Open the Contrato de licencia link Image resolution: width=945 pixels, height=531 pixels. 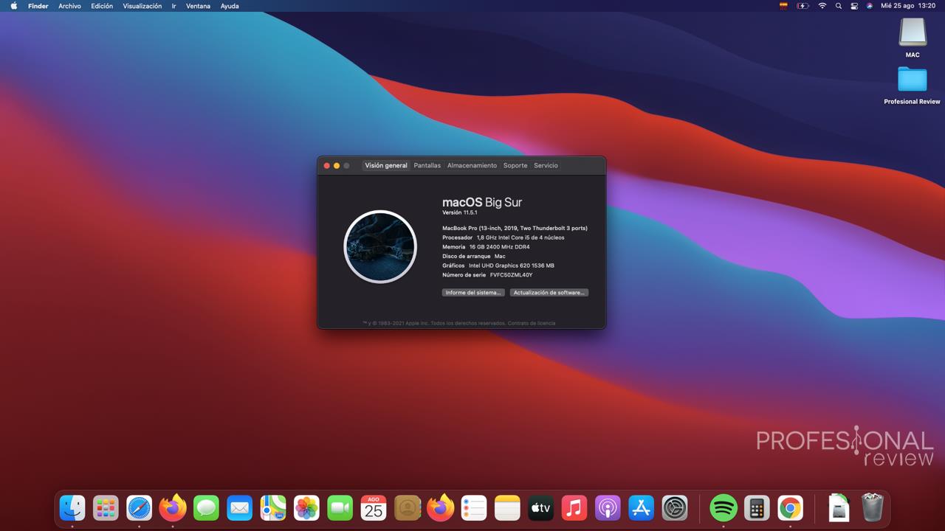532,323
